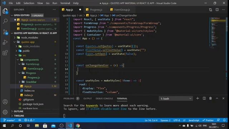Open the Edit menu
The image size is (229, 129).
coord(18,3)
